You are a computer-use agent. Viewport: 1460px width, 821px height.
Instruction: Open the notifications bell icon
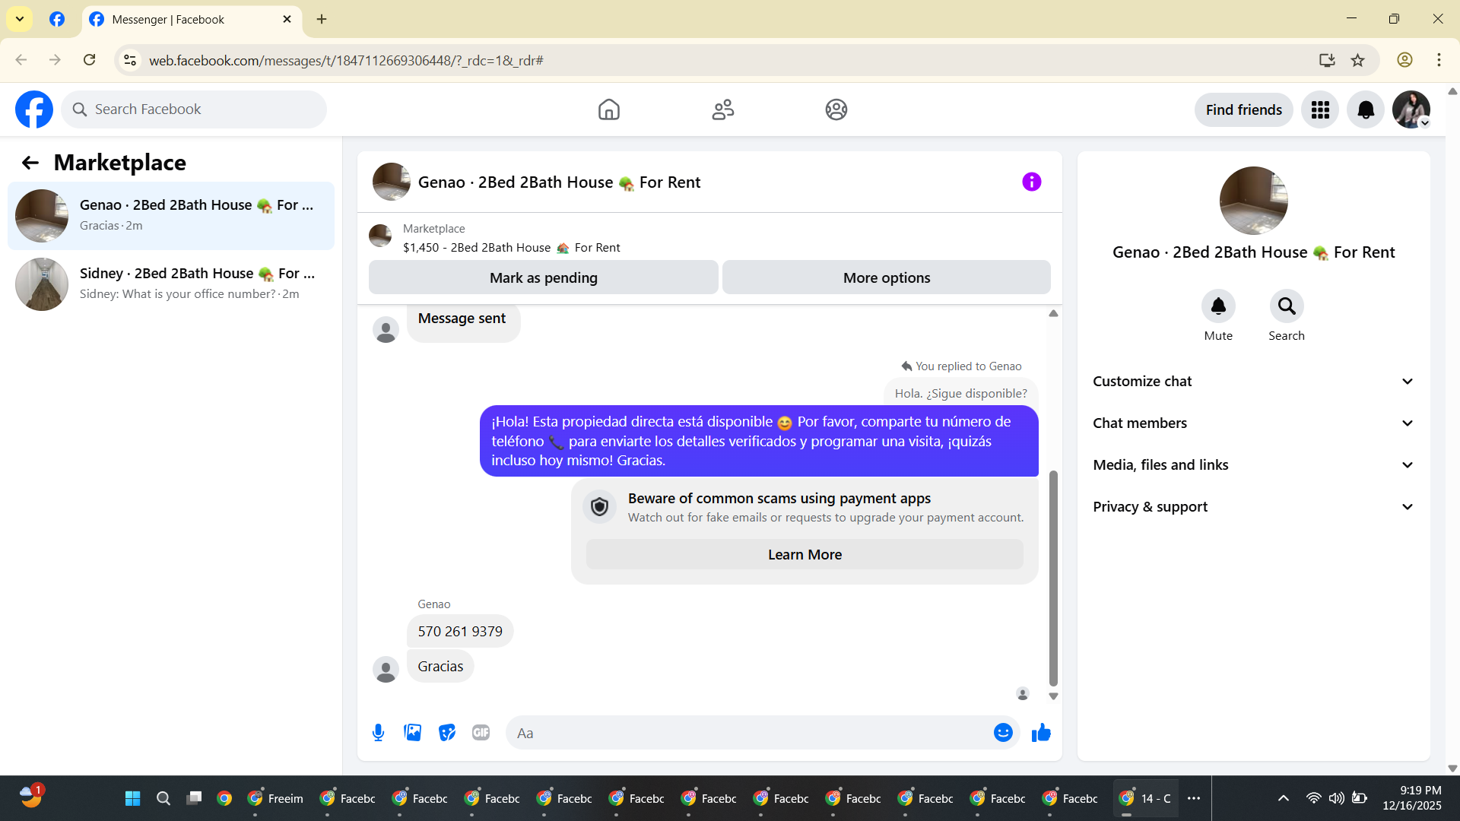pos(1366,110)
